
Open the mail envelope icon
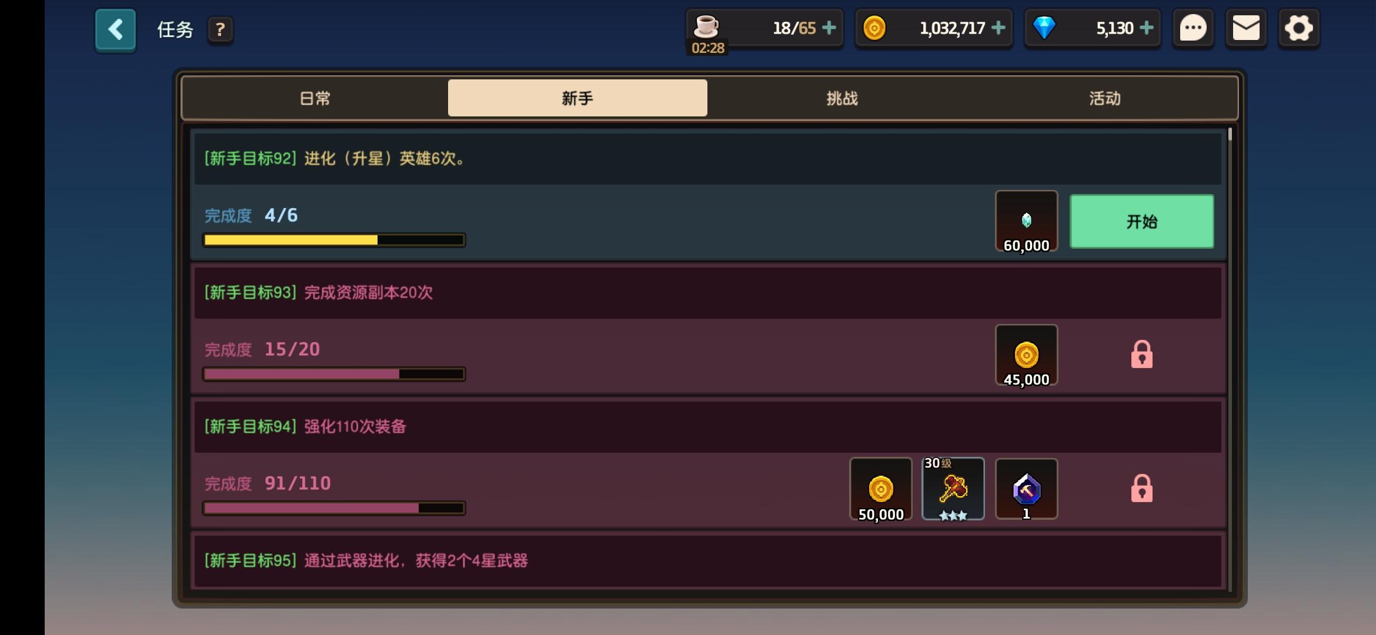click(x=1245, y=28)
